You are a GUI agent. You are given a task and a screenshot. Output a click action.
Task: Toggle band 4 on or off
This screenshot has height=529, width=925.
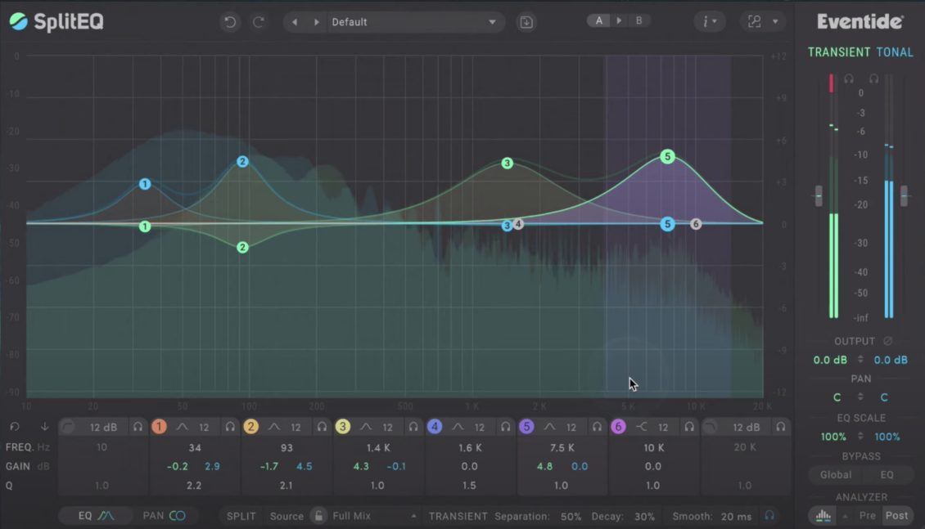435,427
